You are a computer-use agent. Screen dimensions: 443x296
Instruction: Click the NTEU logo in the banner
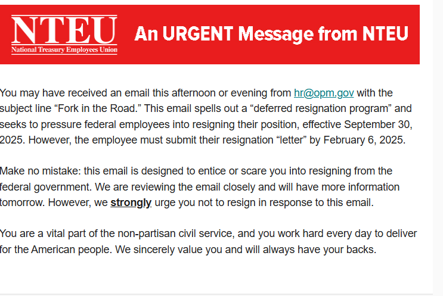tap(64, 35)
